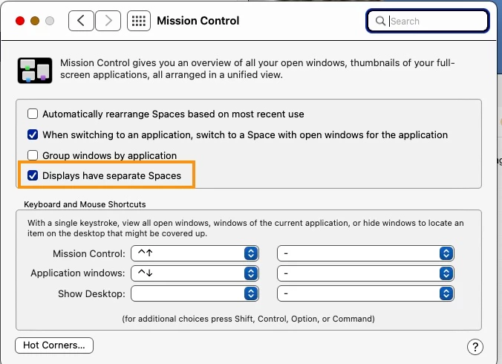
Task: Click the additional choices hint text
Action: point(249,319)
